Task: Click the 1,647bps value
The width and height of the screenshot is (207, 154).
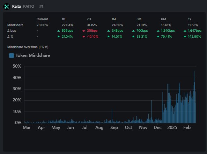Action: pos(195,31)
